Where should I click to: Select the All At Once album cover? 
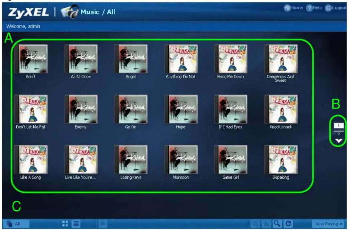(81, 59)
